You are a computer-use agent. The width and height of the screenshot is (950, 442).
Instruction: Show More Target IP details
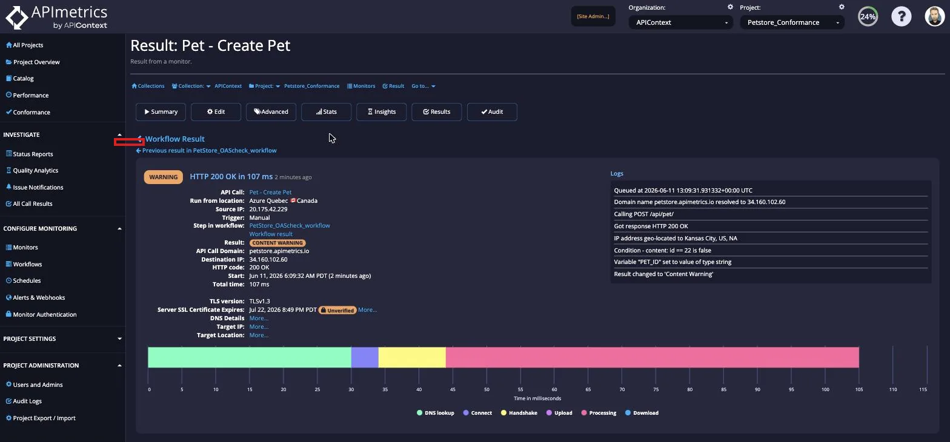[259, 326]
